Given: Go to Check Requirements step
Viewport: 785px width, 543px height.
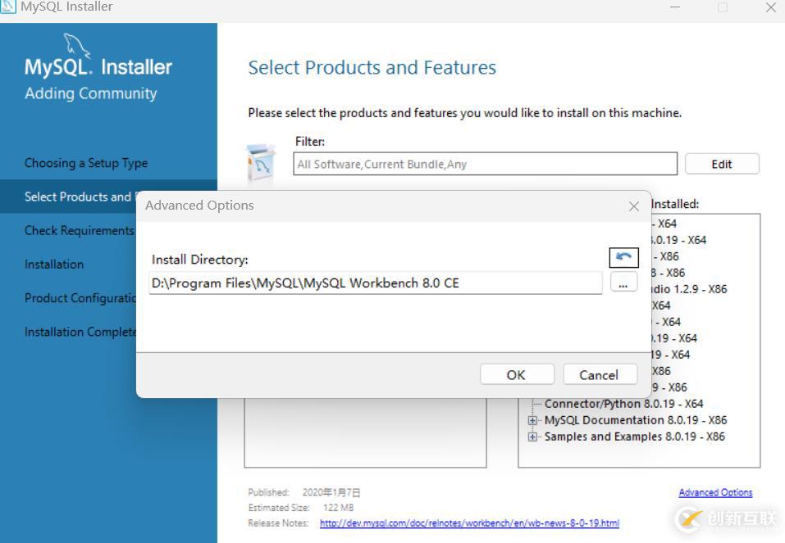Looking at the screenshot, I should coord(80,230).
